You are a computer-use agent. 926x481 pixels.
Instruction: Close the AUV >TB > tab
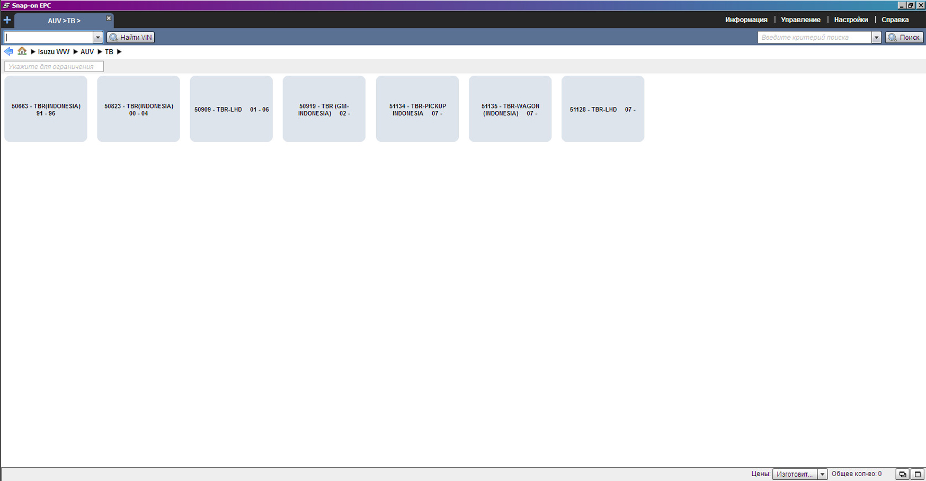pos(109,19)
